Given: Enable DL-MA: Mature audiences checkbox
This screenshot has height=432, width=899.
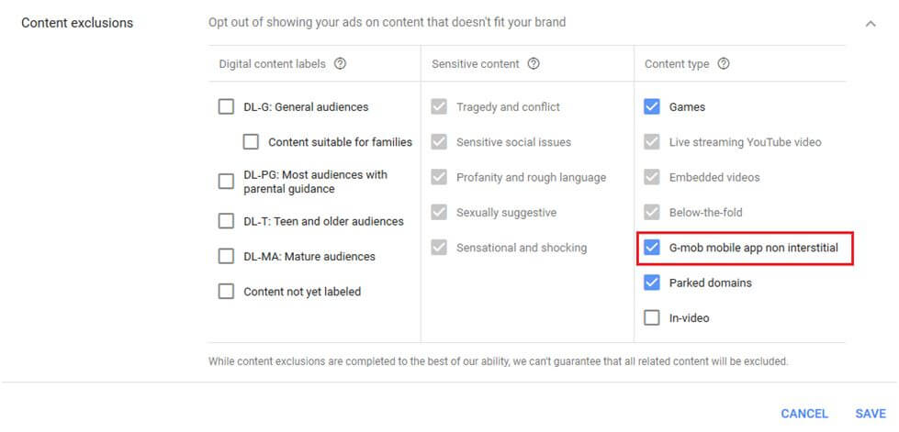Looking at the screenshot, I should coord(226,257).
